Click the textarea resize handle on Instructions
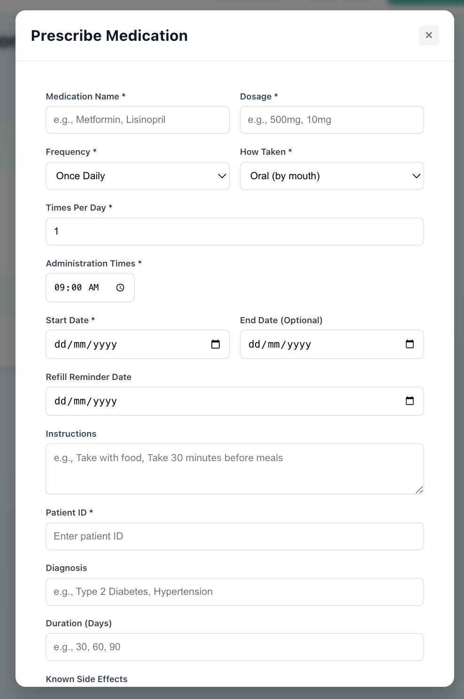464x699 pixels. click(419, 490)
